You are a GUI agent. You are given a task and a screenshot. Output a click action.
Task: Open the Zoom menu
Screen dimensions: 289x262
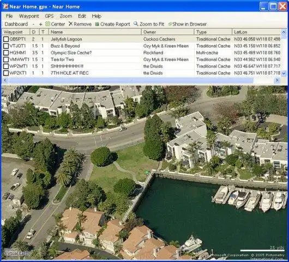click(x=66, y=16)
